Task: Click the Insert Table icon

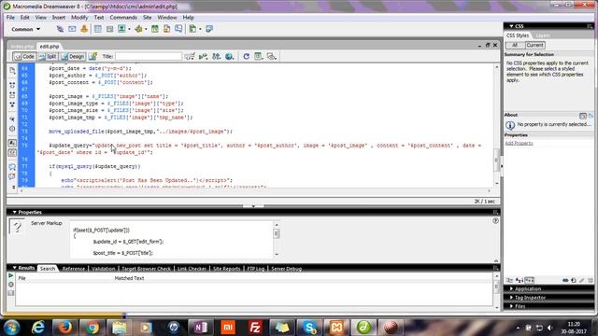Action: pyautogui.click(x=98, y=29)
